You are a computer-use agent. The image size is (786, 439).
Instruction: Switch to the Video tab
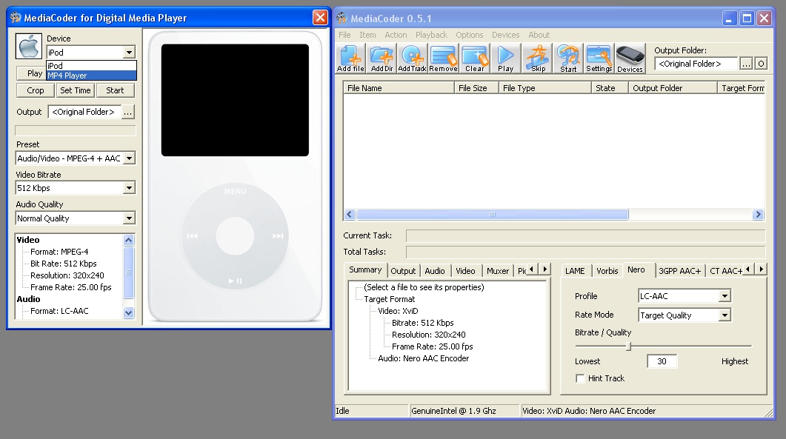tap(465, 271)
